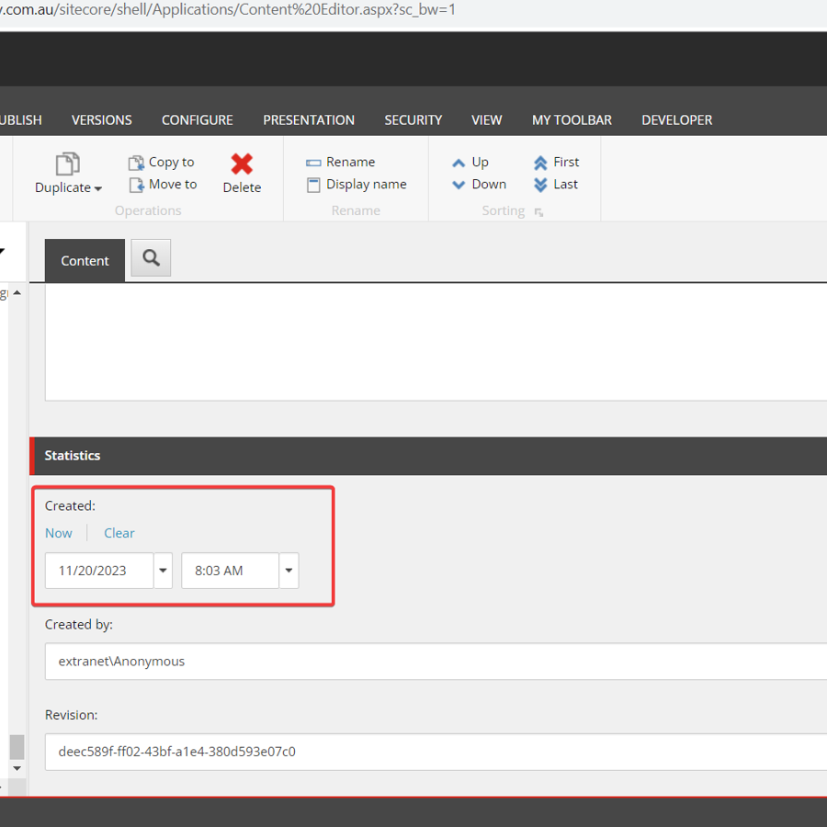The image size is (827, 827).
Task: Open the Developer ribbon tab
Action: click(x=676, y=120)
